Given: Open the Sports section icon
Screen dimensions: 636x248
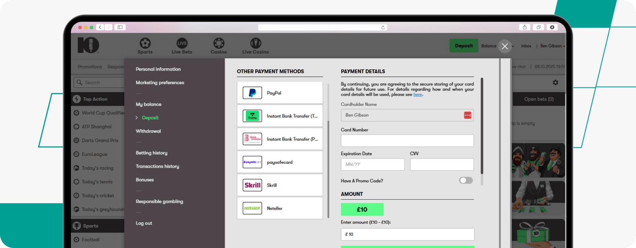Looking at the screenshot, I should click(145, 43).
